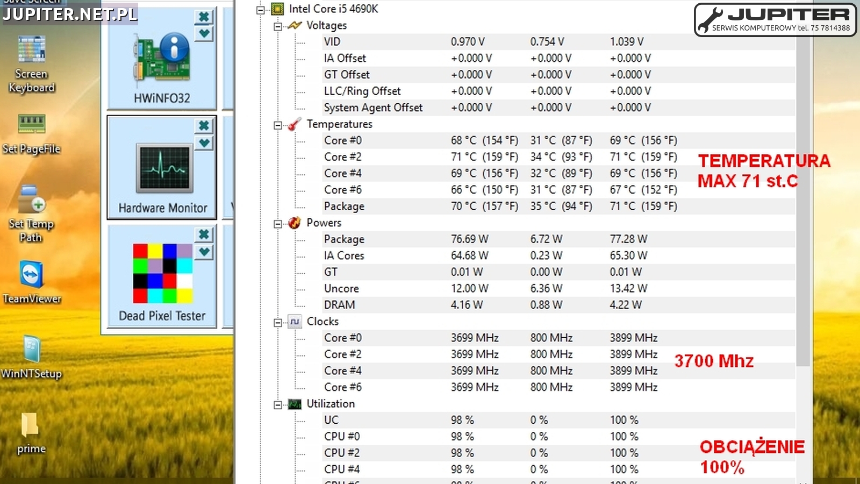This screenshot has height=484, width=860.
Task: Collapse the Temperatures tree section
Action: (x=278, y=125)
